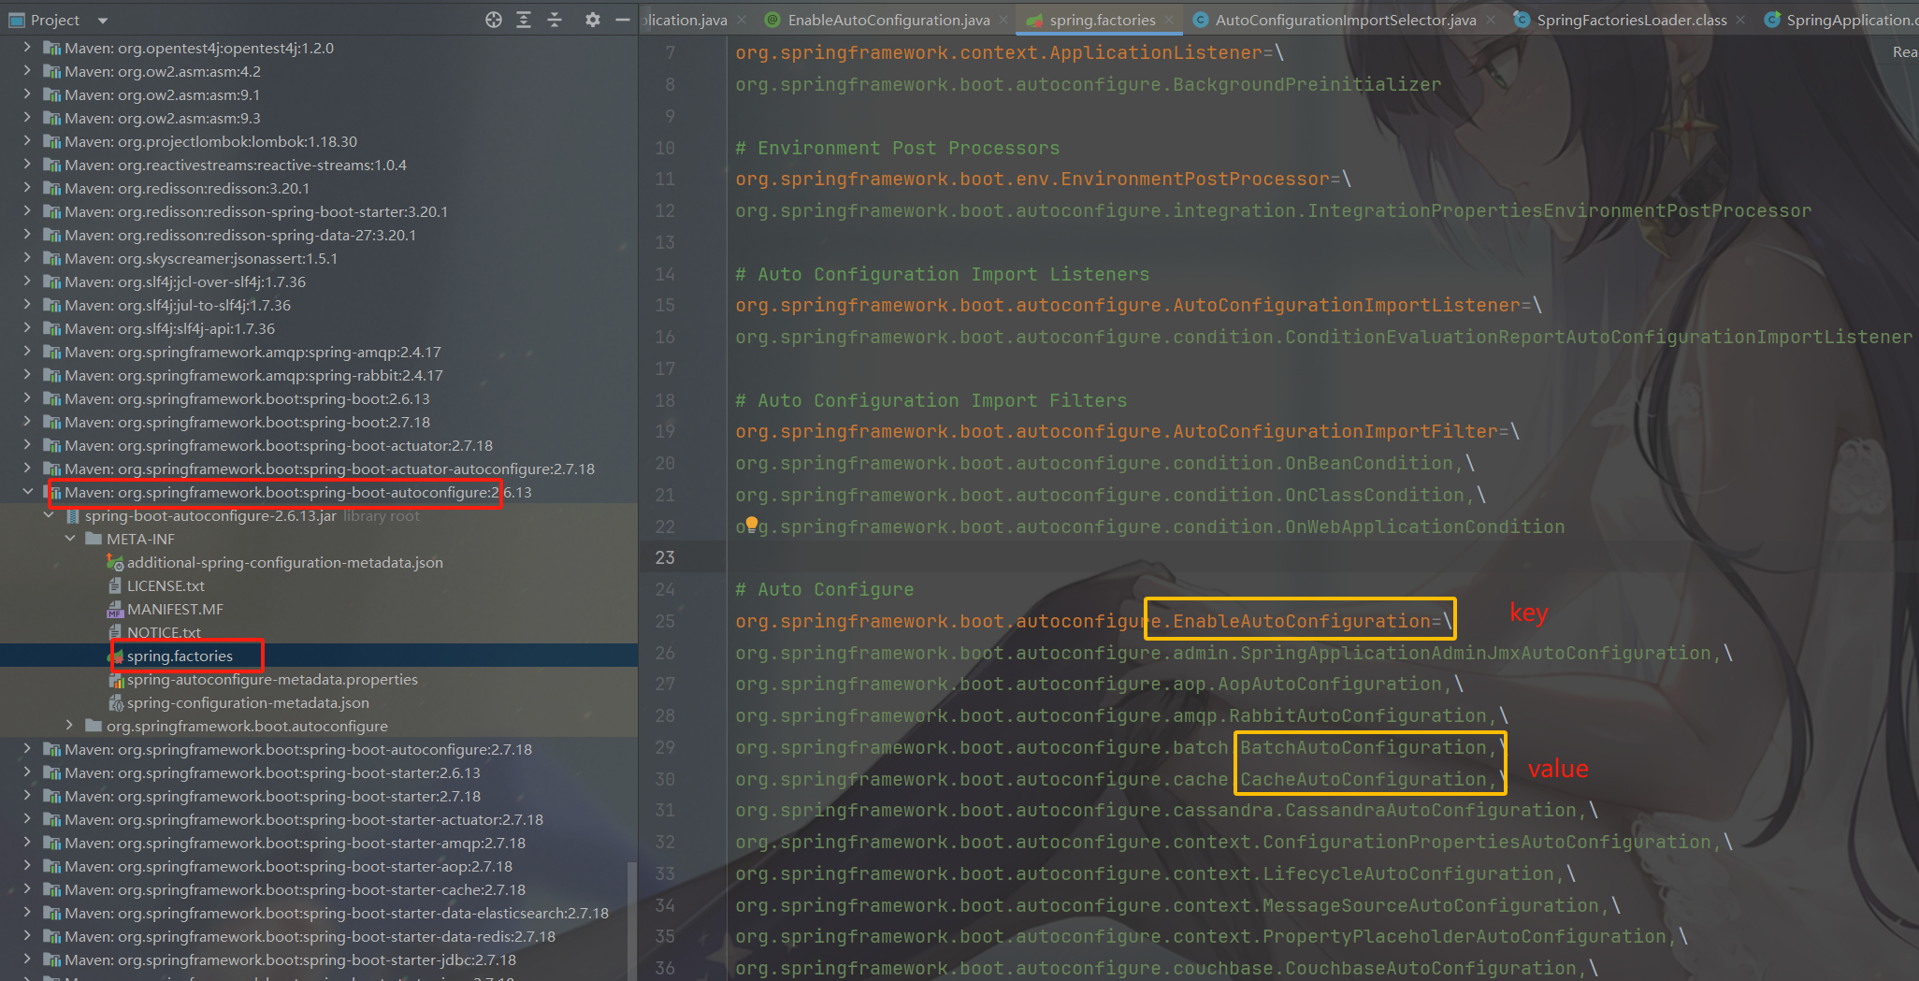Switch to spring.factories editor tab
The height and width of the screenshot is (981, 1919).
(x=1102, y=20)
